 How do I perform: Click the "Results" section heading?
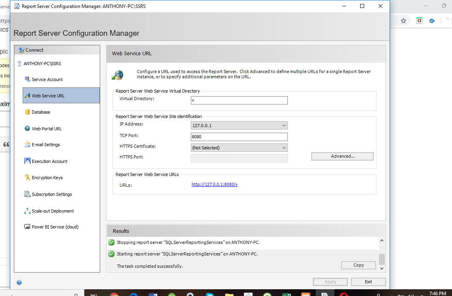(121, 231)
